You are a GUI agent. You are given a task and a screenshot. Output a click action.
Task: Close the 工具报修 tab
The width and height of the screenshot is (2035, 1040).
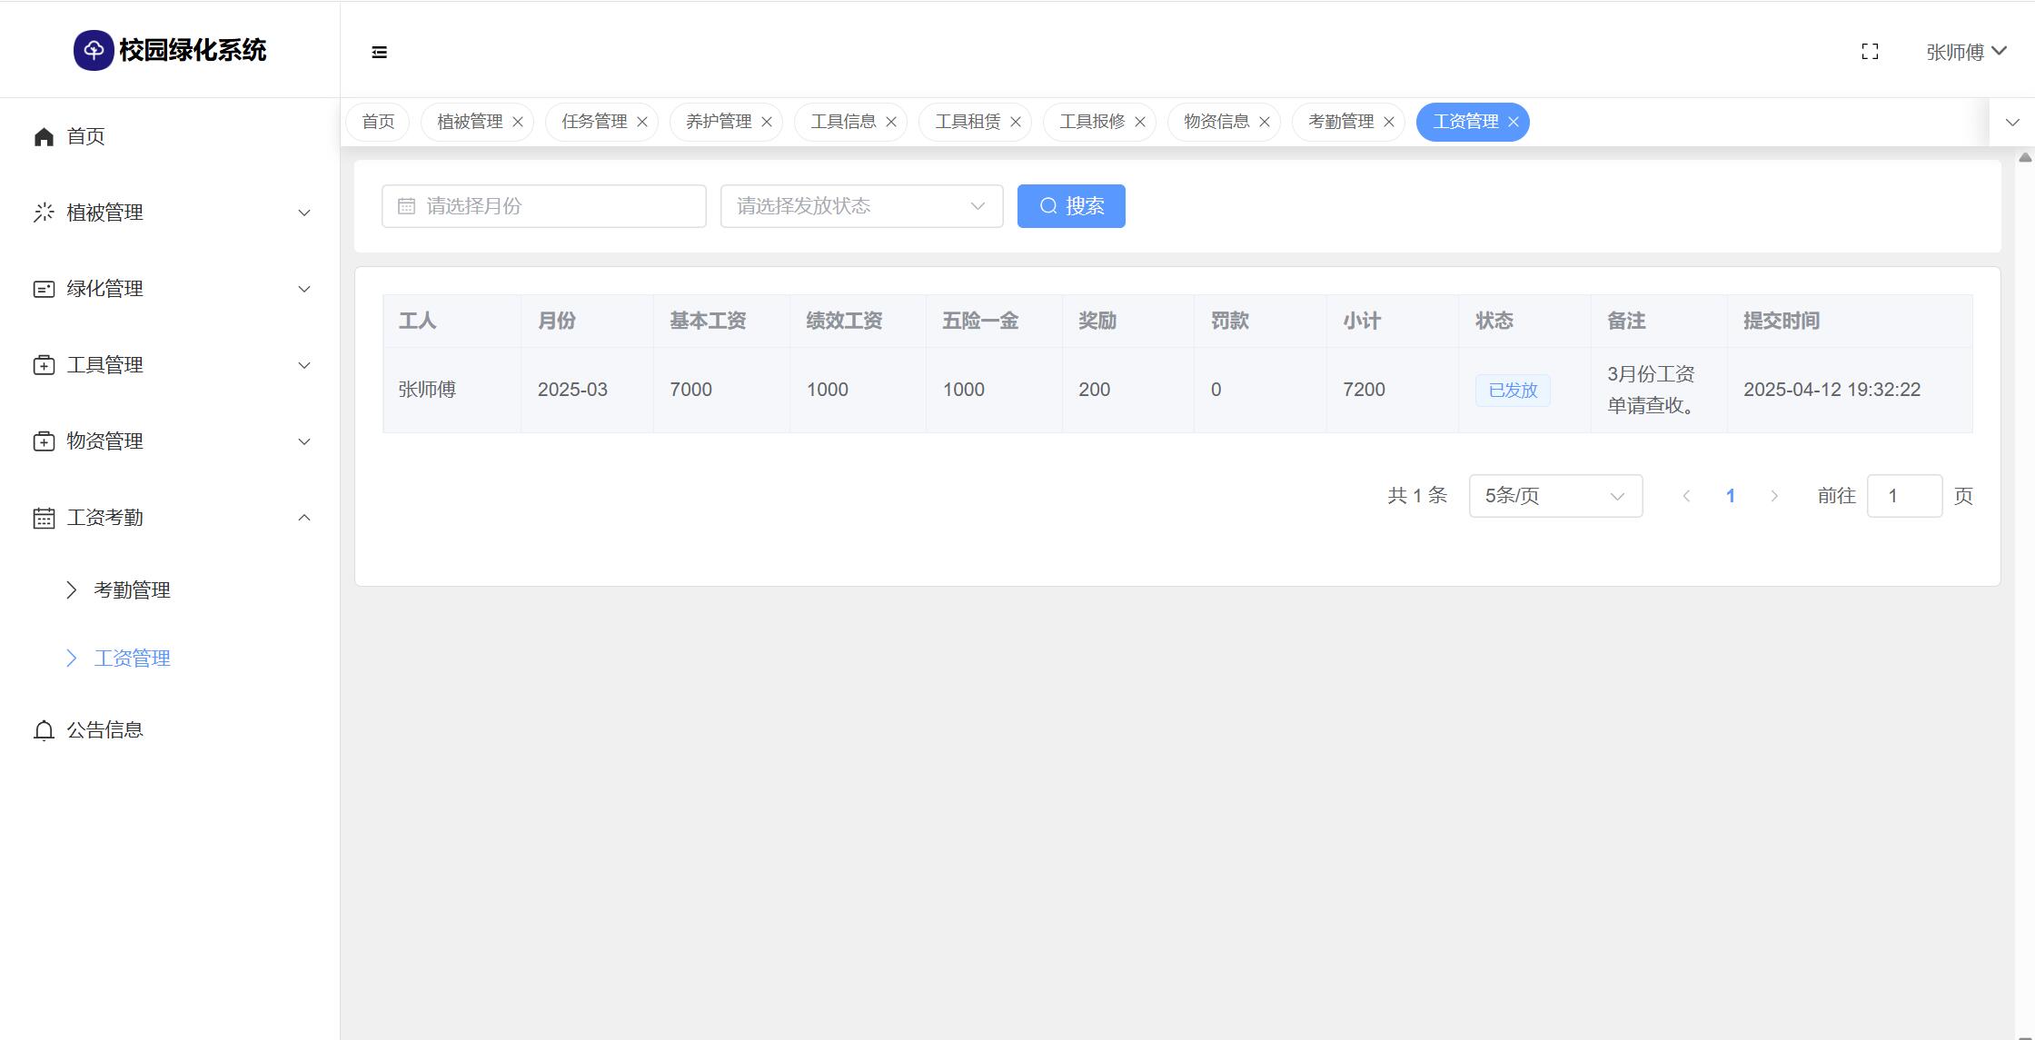(1140, 122)
